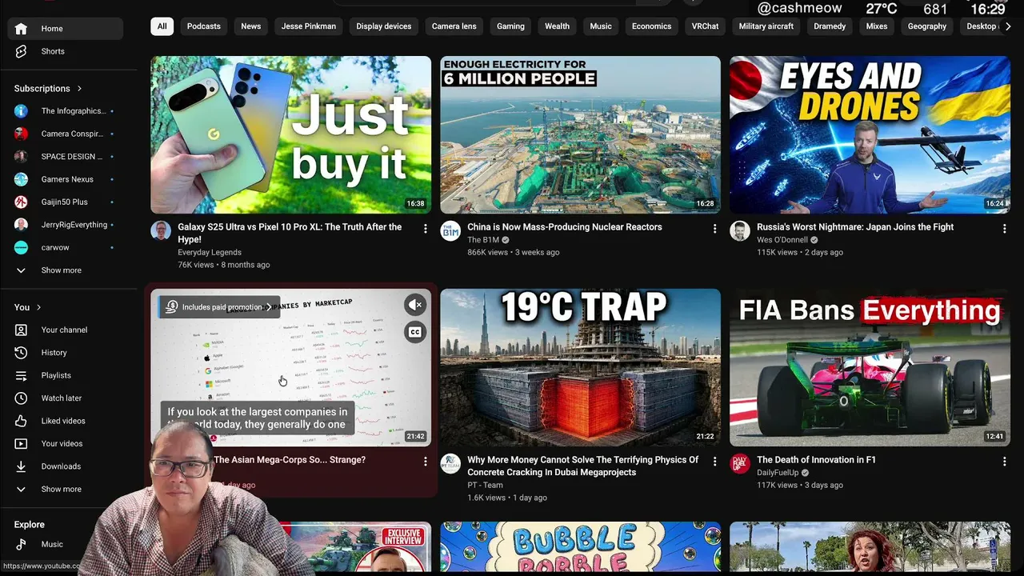The width and height of the screenshot is (1024, 576).
Task: Play the Just buy it thumbnail
Action: coord(291,134)
